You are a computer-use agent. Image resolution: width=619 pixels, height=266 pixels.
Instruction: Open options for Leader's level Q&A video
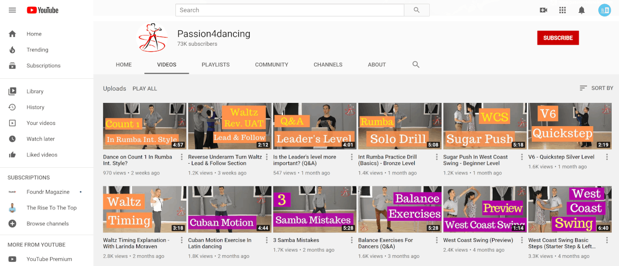(352, 157)
